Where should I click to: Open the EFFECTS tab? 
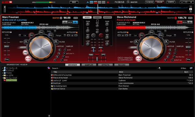105,65
